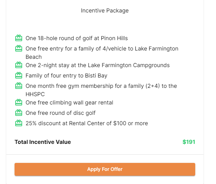
Task: Click gift icon beside Pinon Hills golf round
Action: (x=19, y=38)
